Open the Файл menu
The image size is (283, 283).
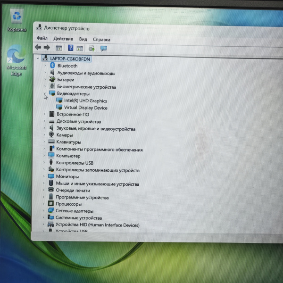[42, 38]
